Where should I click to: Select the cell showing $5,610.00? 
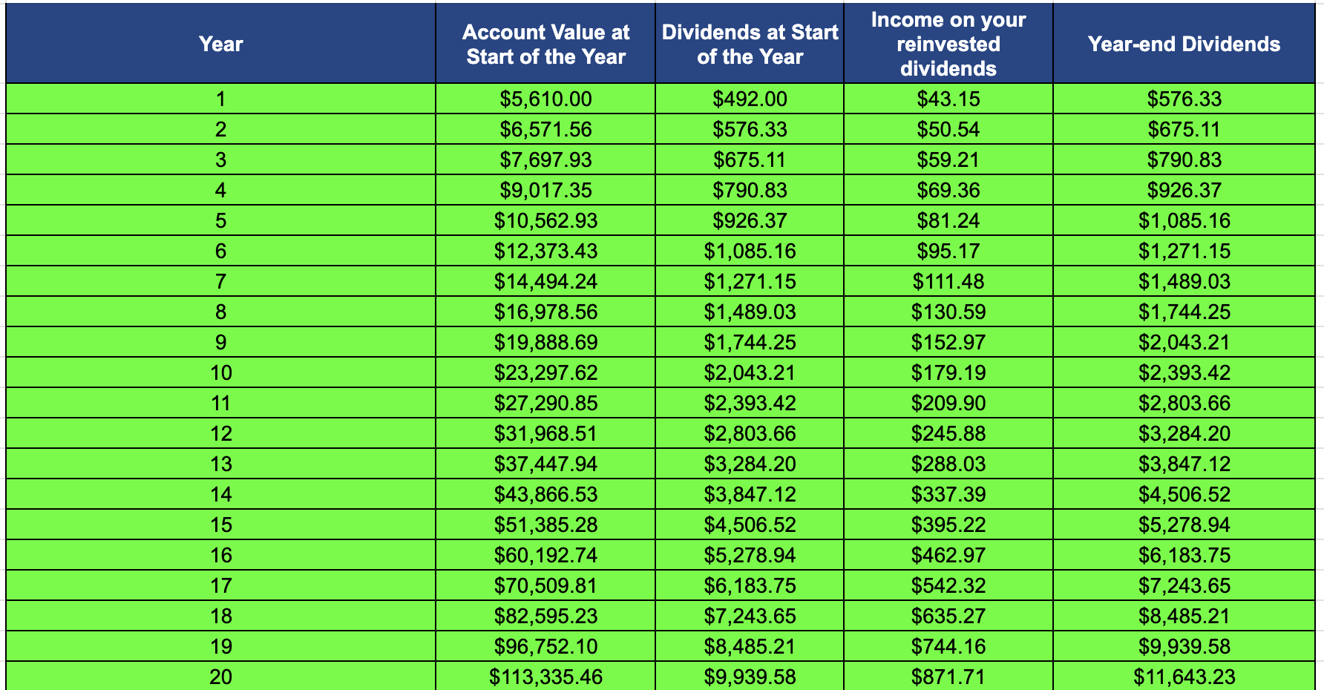pos(545,99)
